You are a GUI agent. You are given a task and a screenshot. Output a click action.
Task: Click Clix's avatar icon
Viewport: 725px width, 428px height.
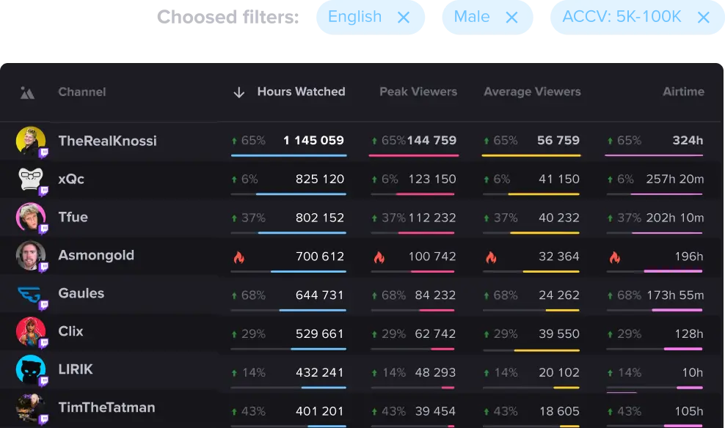tap(31, 332)
